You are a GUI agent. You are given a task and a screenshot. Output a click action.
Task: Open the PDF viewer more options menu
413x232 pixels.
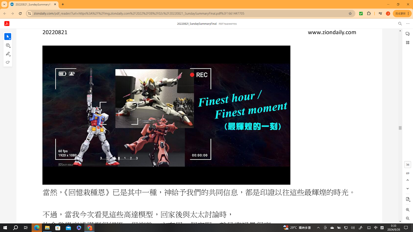408,23
